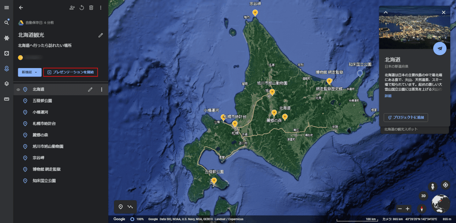
Task: Add a placemark with the pin tool
Action: pos(121,207)
